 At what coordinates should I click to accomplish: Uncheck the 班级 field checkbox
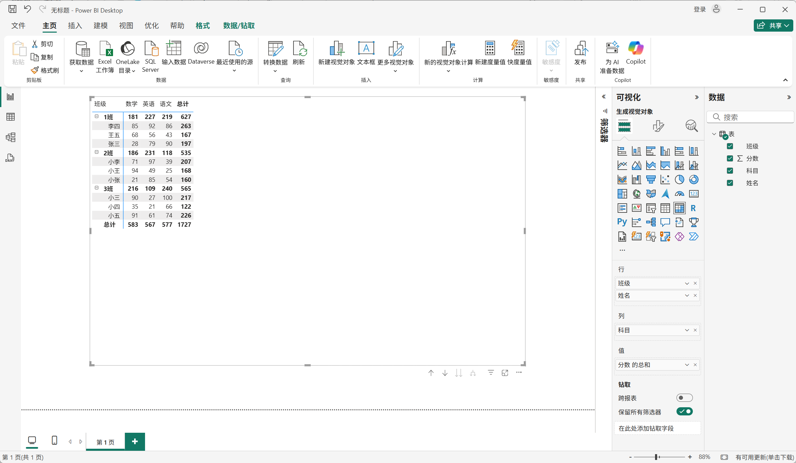730,146
